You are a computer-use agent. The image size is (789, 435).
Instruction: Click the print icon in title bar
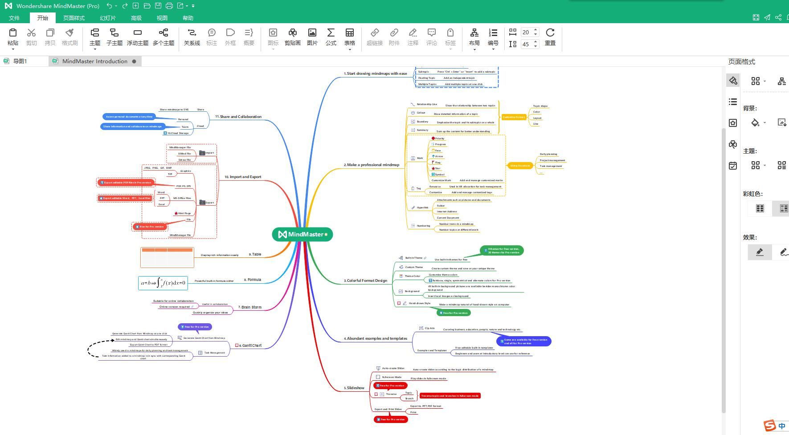[169, 6]
